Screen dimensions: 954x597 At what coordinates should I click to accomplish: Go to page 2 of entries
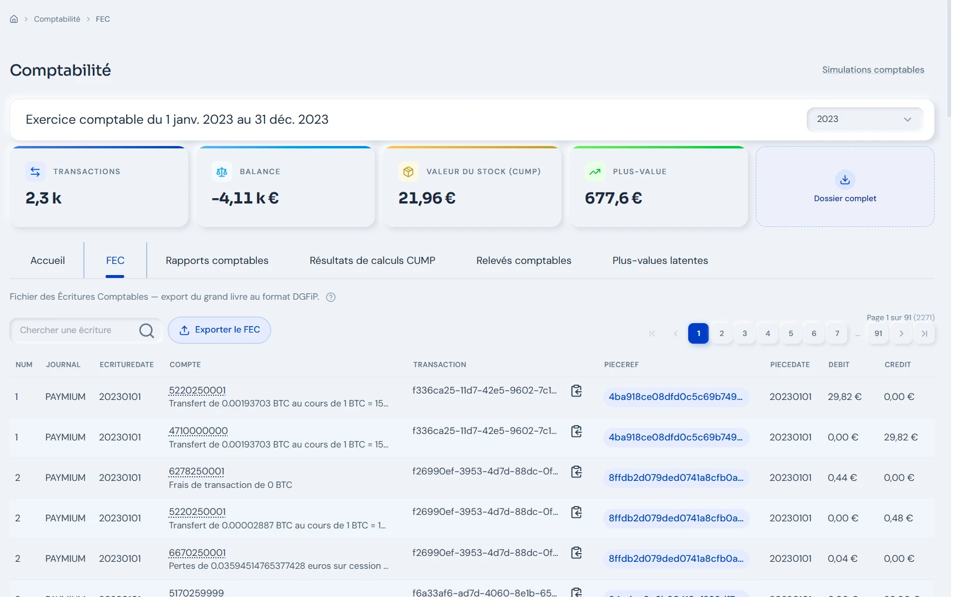722,334
